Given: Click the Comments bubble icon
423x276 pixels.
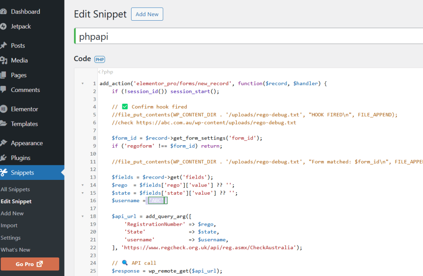Looking at the screenshot, I should click(3, 90).
